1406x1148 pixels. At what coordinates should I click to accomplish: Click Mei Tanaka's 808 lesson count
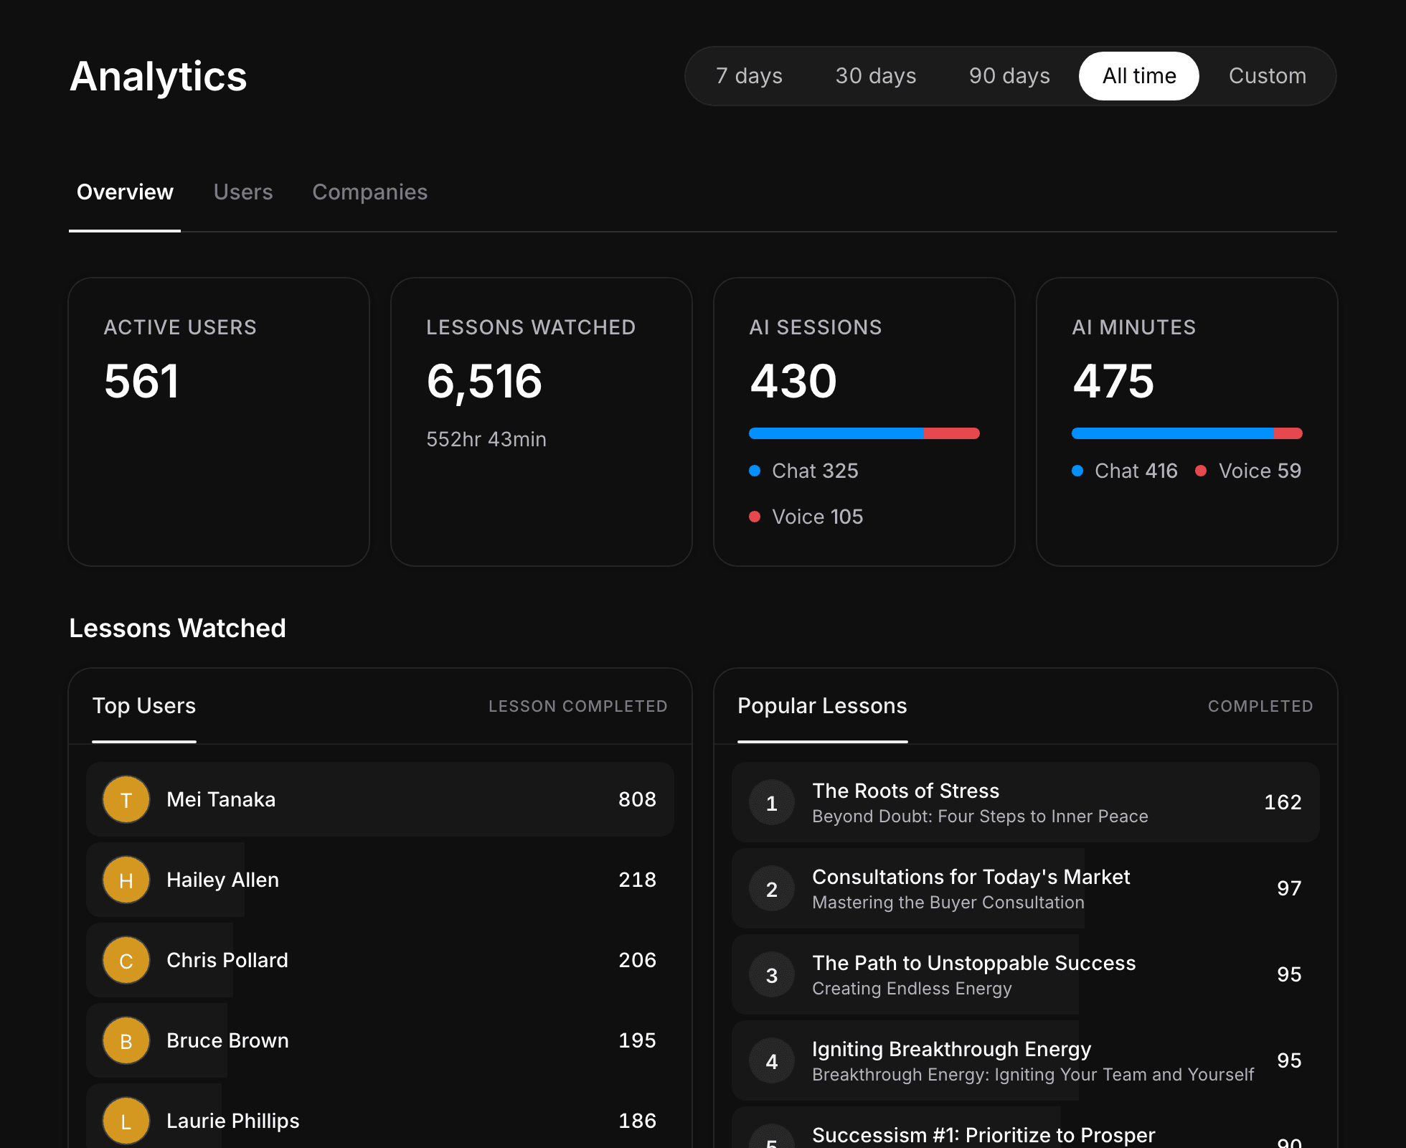click(x=637, y=799)
